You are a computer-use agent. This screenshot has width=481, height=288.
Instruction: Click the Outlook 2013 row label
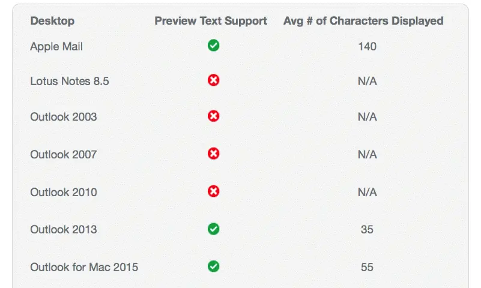pyautogui.click(x=64, y=229)
